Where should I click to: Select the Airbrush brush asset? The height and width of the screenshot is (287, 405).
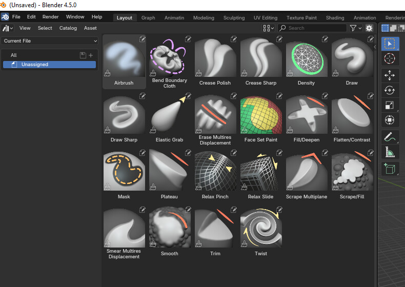[124, 61]
